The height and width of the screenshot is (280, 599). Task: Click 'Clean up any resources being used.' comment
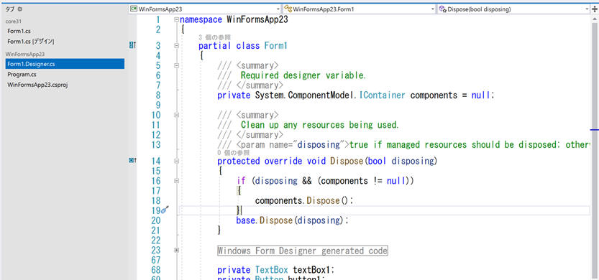[320, 125]
